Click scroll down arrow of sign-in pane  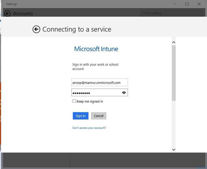[x=174, y=150]
